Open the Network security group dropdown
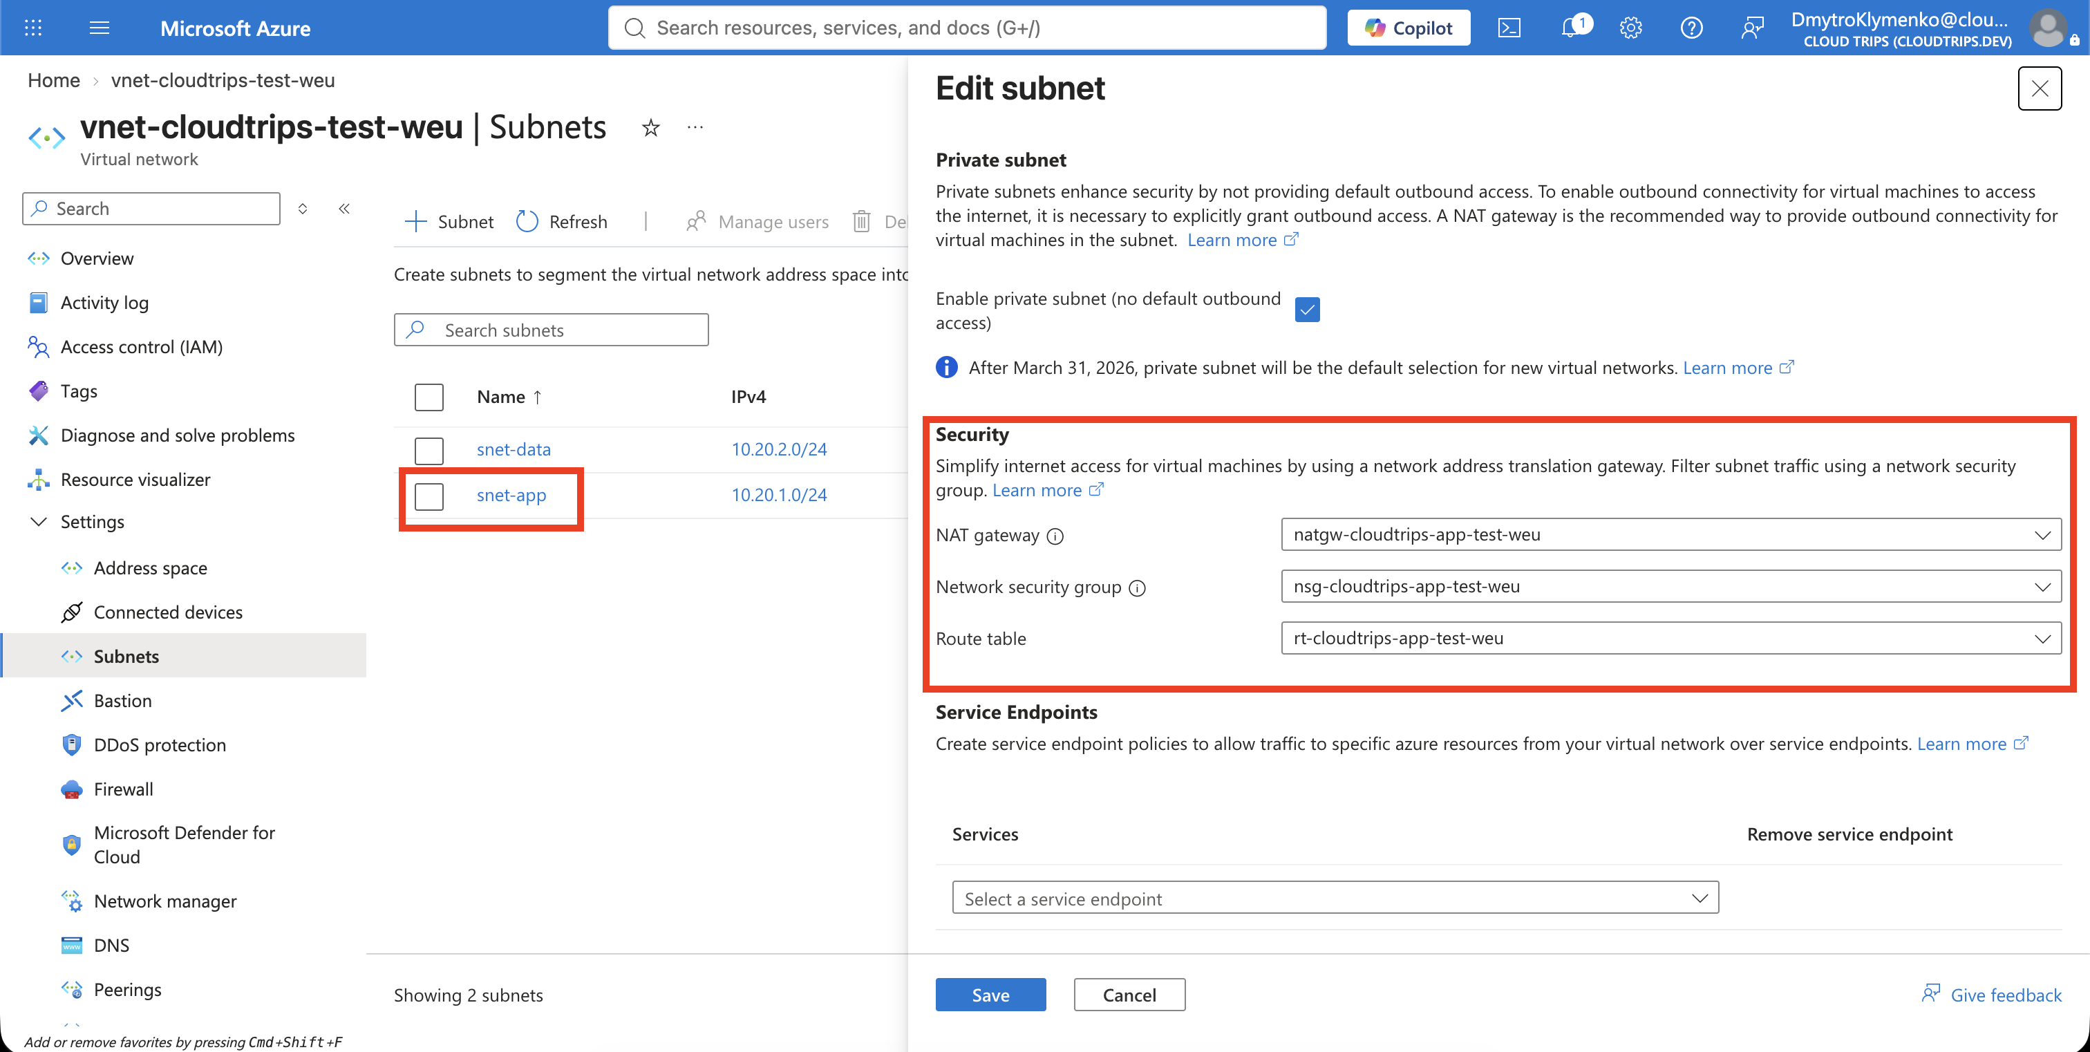 click(1671, 586)
